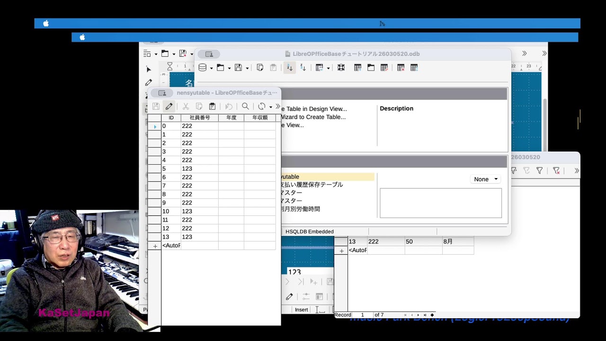
Task: Expand the Form icon dropdown arrow
Action: point(328,68)
